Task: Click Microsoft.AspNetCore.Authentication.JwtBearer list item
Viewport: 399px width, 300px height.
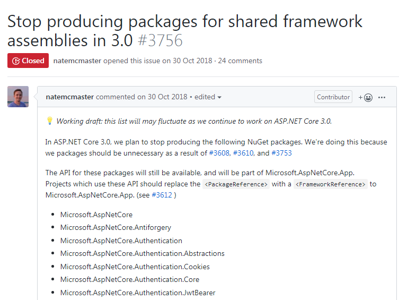Action: click(x=138, y=293)
